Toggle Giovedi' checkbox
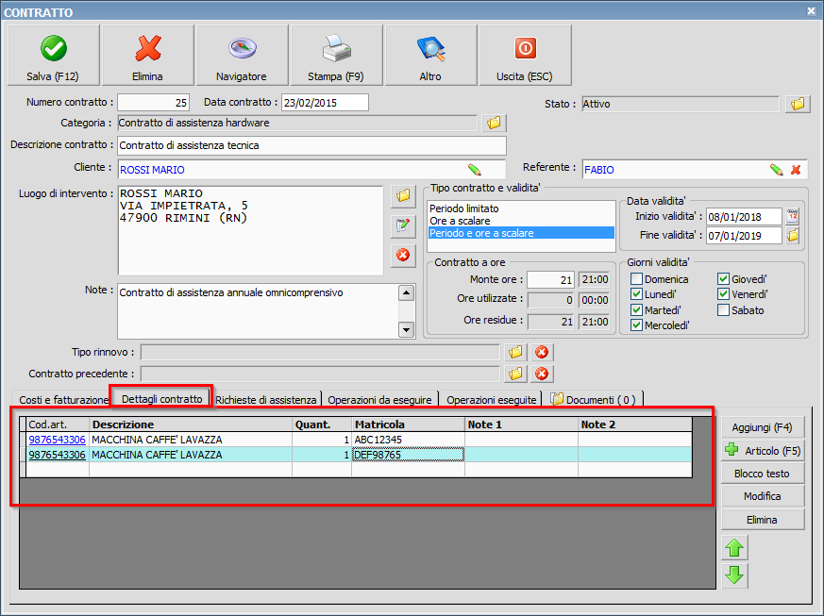This screenshot has height=616, width=824. tap(723, 279)
